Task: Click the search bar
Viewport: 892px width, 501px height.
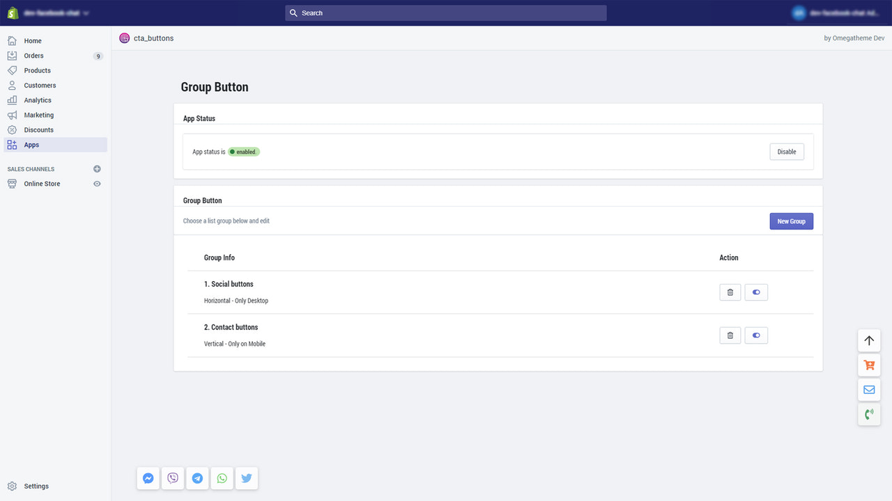Action: (445, 13)
